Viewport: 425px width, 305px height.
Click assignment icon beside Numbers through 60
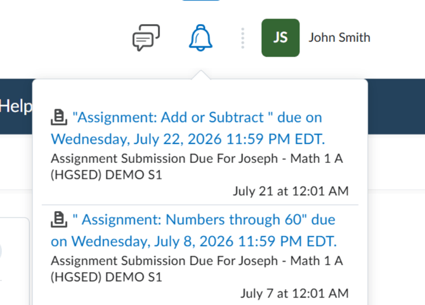(x=59, y=219)
